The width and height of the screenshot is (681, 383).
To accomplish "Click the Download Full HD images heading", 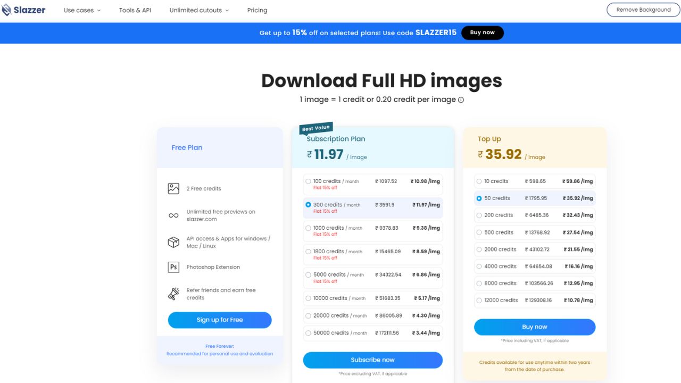I will tap(381, 80).
